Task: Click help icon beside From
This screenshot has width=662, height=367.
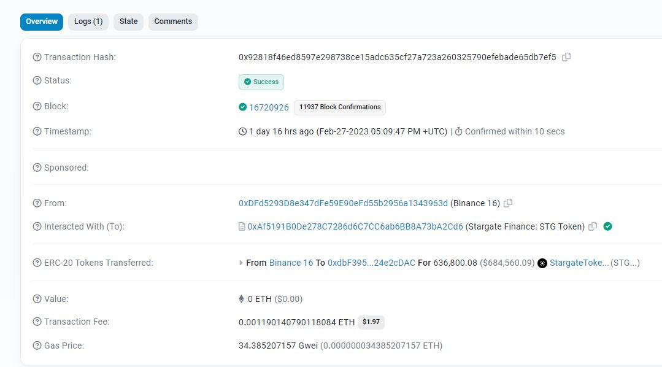Action: coord(37,203)
